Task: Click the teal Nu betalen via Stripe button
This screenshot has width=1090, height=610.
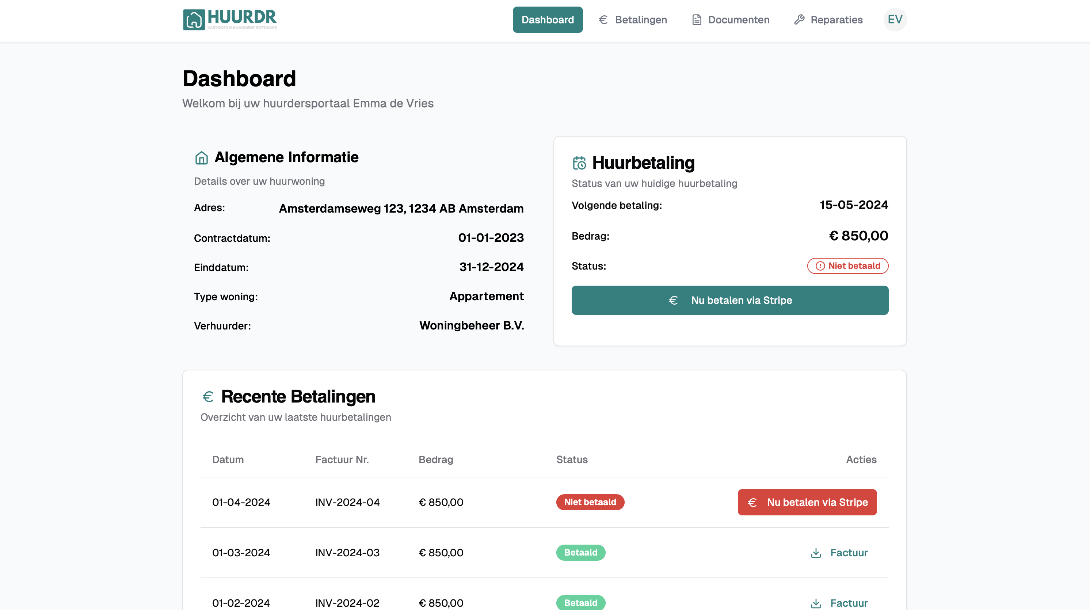Action: [x=730, y=300]
